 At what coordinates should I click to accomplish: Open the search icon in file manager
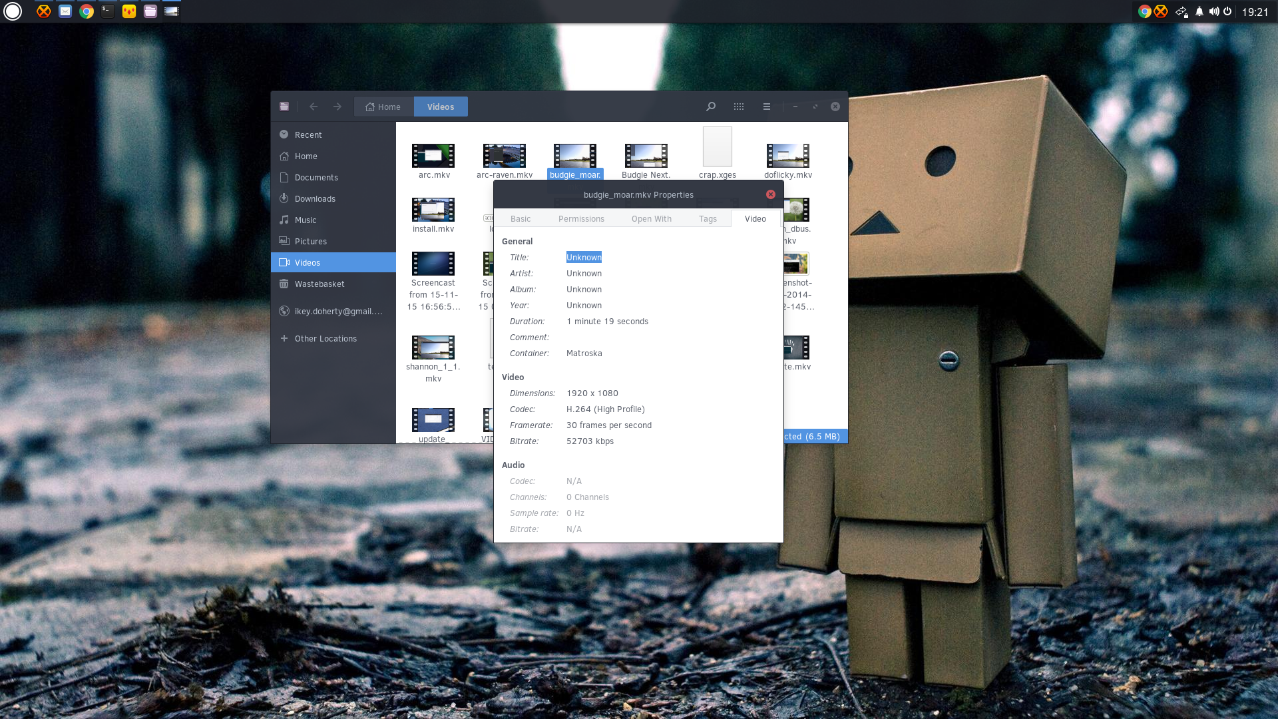click(711, 107)
